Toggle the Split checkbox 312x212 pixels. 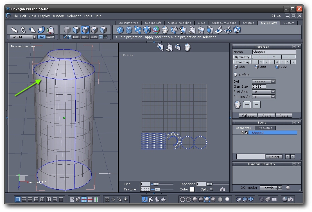tap(211, 189)
